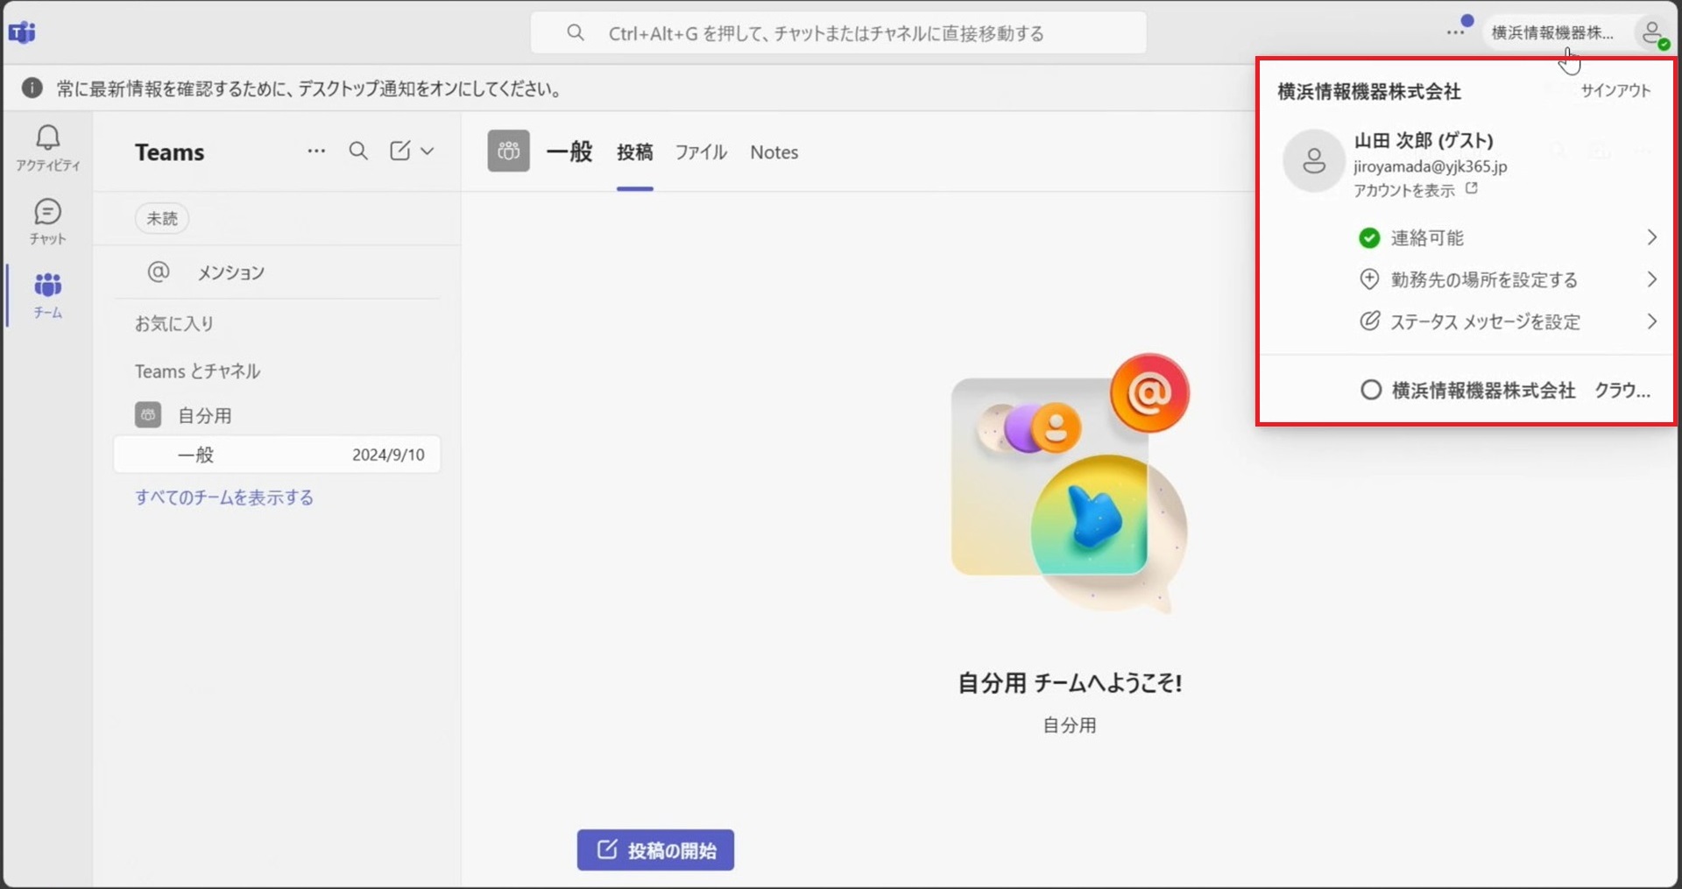Click the external link icon beside アカウントを表示
This screenshot has height=889, width=1682.
1472,188
